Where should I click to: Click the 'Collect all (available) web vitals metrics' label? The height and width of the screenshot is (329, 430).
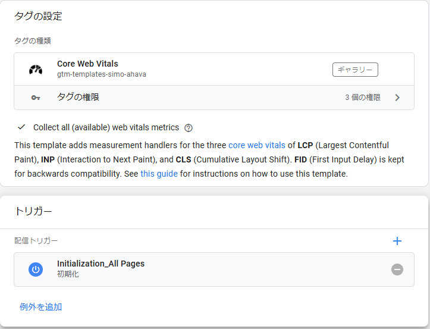[x=106, y=127]
